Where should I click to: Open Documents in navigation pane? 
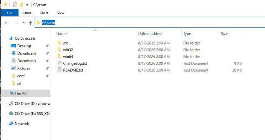coord(27,61)
